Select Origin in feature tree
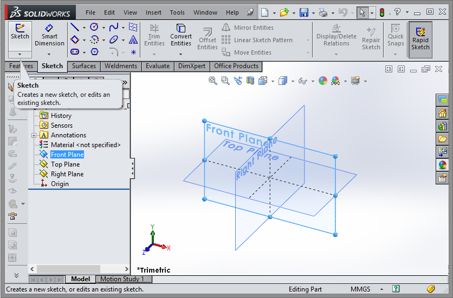453x298 pixels. coord(60,184)
